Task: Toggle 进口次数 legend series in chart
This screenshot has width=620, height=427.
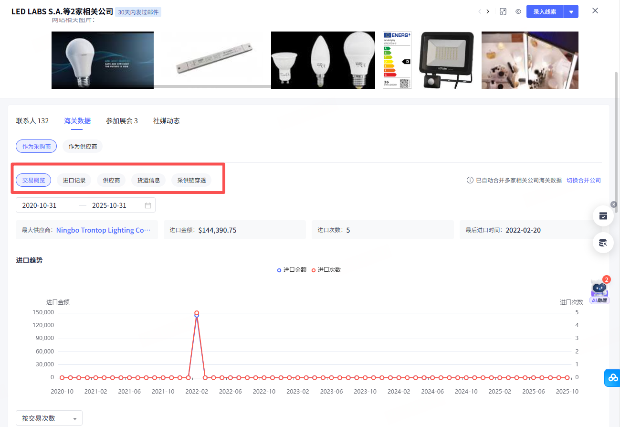Action: coord(326,270)
